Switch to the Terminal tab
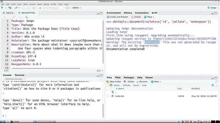Screen dimensions: 220x123 click(19, 75)
